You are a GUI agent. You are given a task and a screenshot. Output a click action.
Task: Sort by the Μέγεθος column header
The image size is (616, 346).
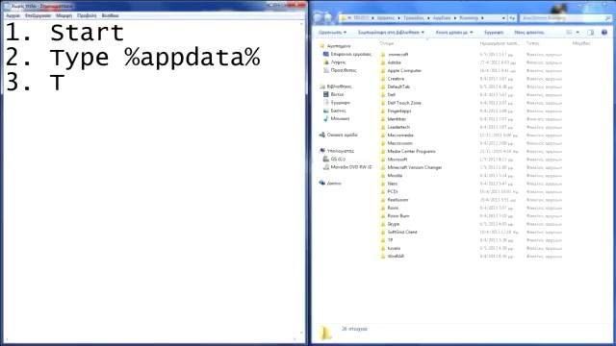[581, 43]
